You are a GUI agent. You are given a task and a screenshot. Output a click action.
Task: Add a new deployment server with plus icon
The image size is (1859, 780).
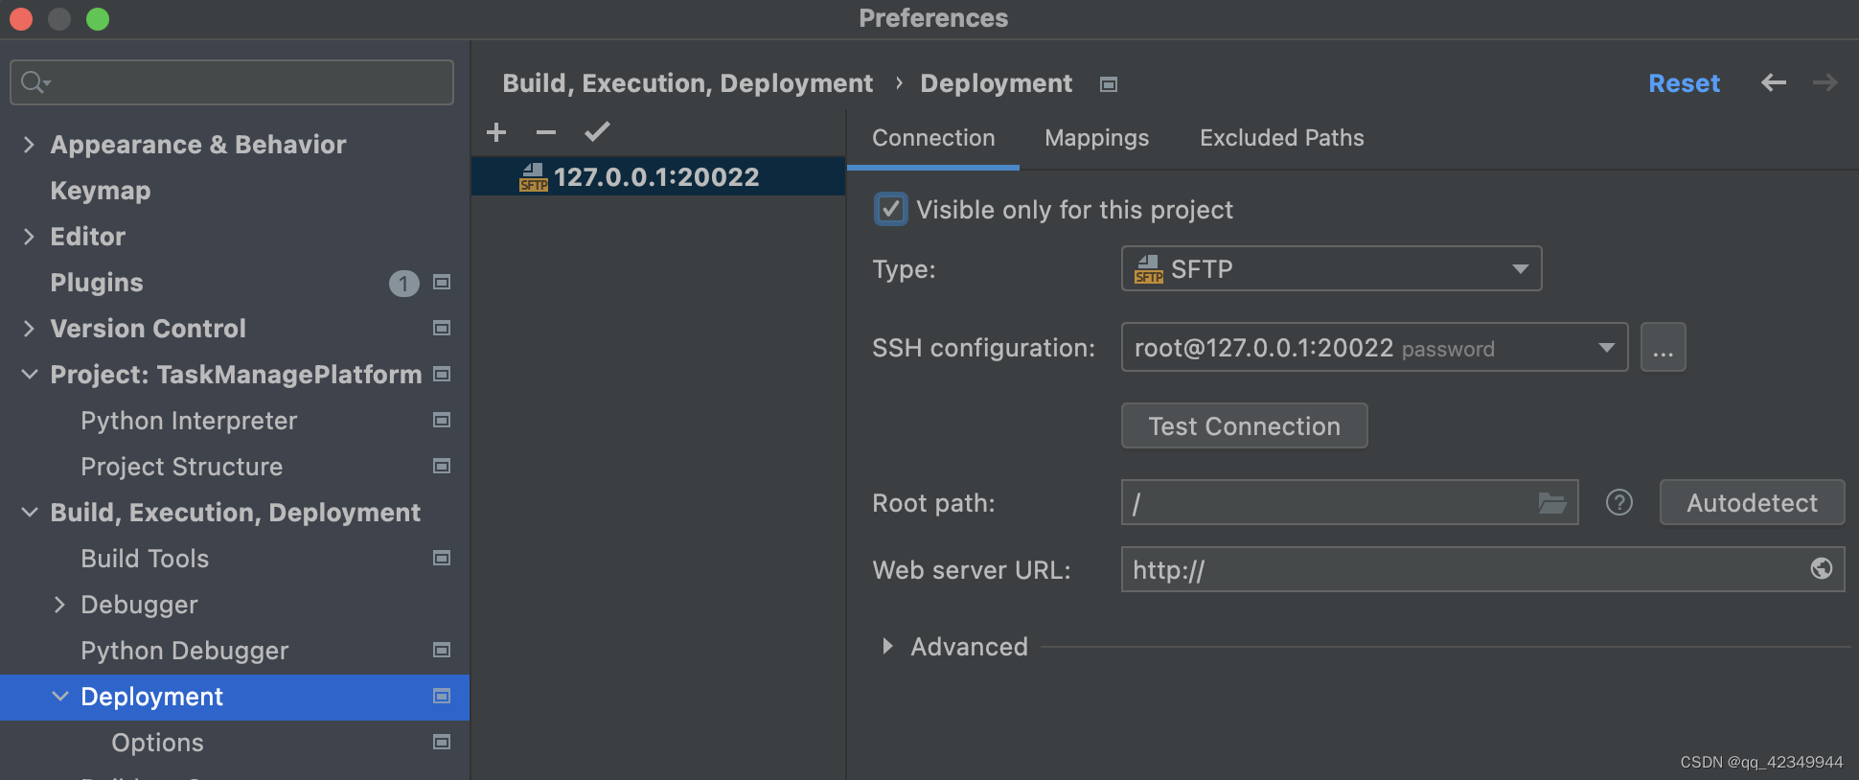point(496,132)
